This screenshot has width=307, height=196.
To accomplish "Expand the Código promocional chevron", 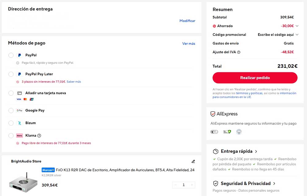I will [x=297, y=35].
